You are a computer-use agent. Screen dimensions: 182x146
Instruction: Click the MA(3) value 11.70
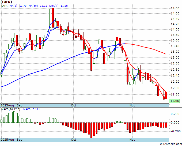click(23, 6)
